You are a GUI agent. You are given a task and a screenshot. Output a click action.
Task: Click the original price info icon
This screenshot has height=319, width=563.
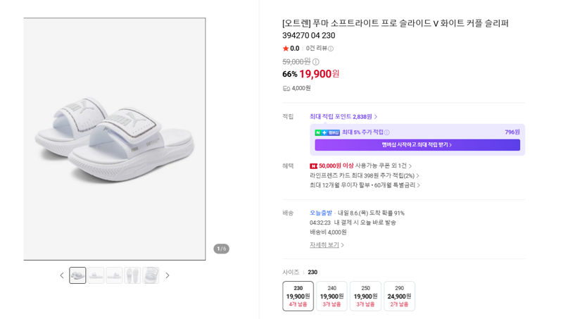coord(315,62)
